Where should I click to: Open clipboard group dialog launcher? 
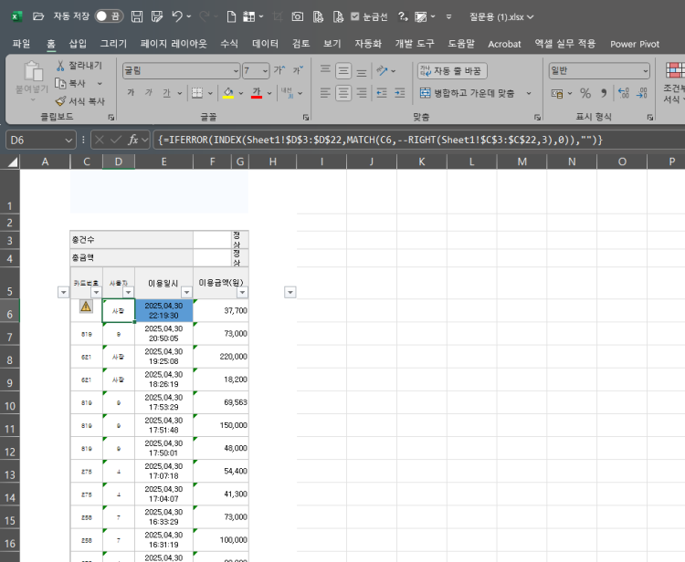click(x=111, y=117)
